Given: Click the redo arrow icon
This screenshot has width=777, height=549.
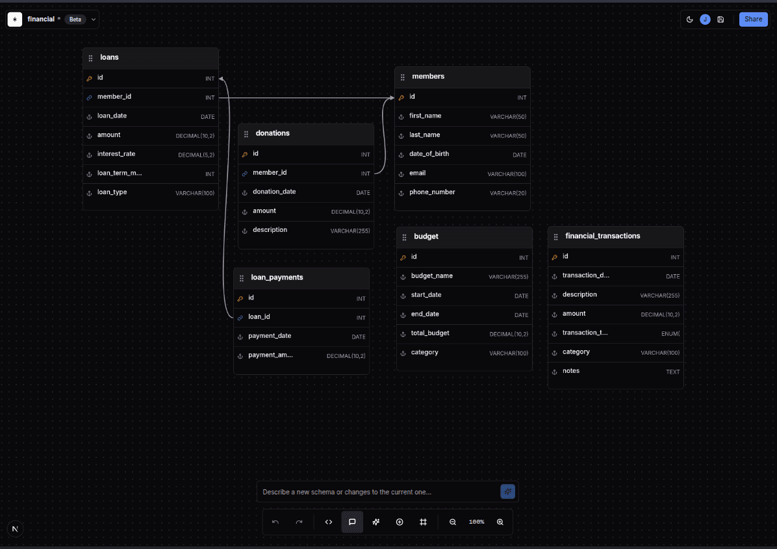Looking at the screenshot, I should [299, 522].
